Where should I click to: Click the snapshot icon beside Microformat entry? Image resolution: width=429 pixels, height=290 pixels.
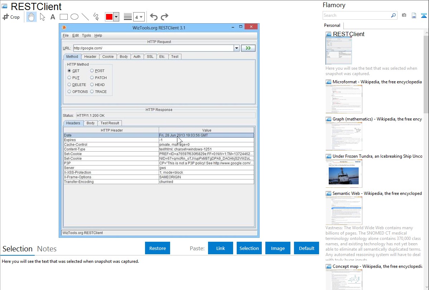(x=328, y=82)
